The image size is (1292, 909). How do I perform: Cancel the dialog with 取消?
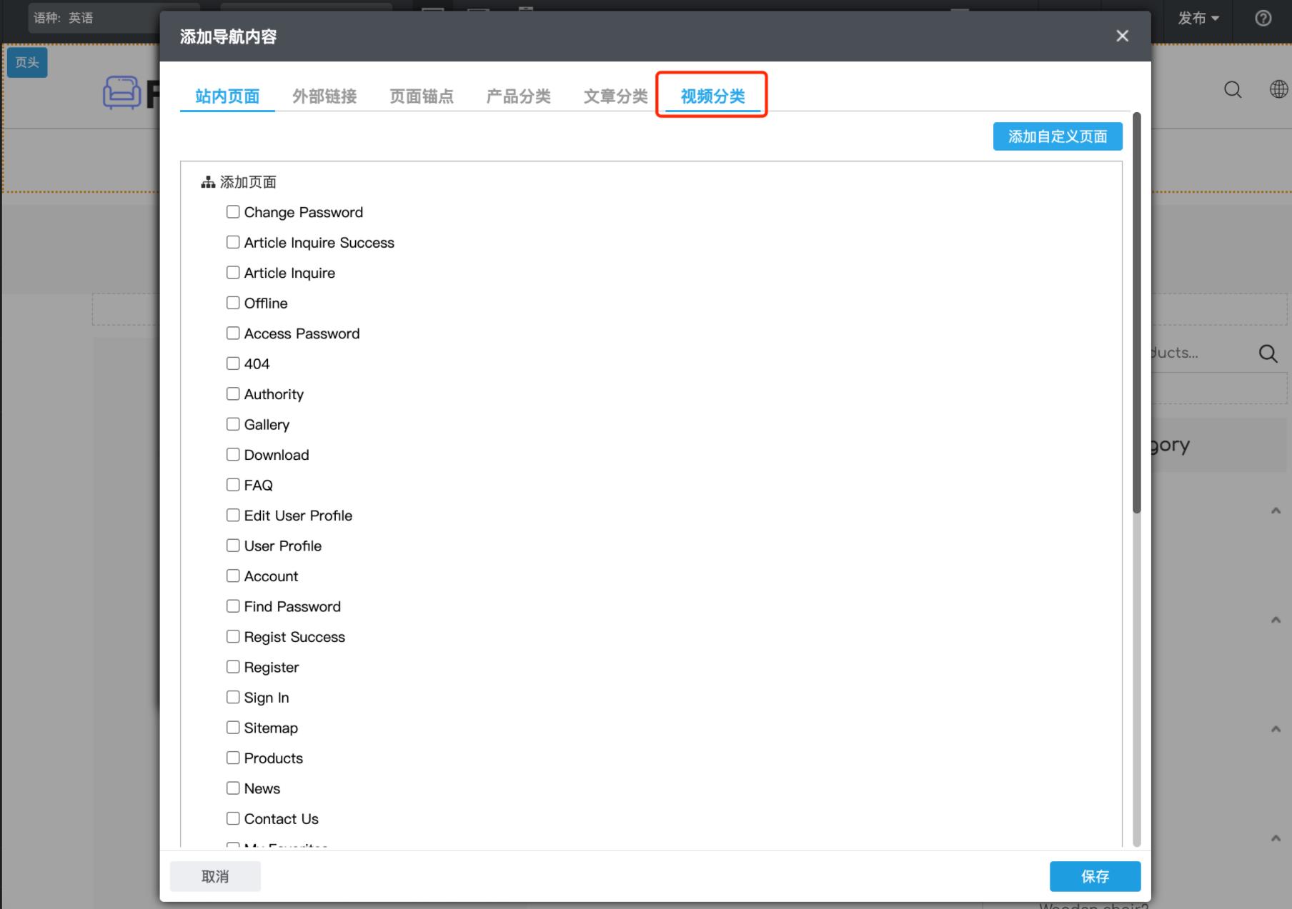coord(214,876)
